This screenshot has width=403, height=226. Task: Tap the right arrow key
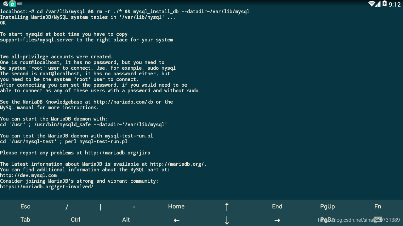pyautogui.click(x=277, y=220)
